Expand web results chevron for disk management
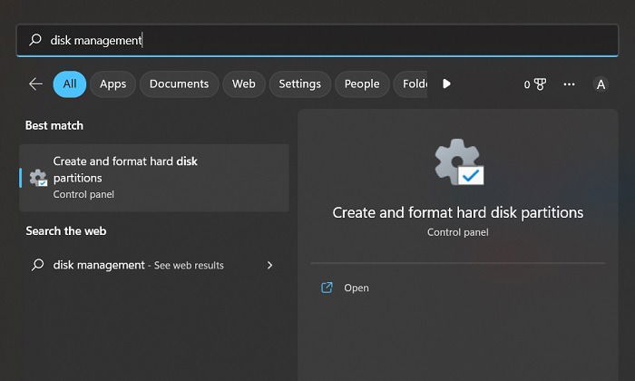Viewport: 635px width, 381px height. click(x=269, y=265)
